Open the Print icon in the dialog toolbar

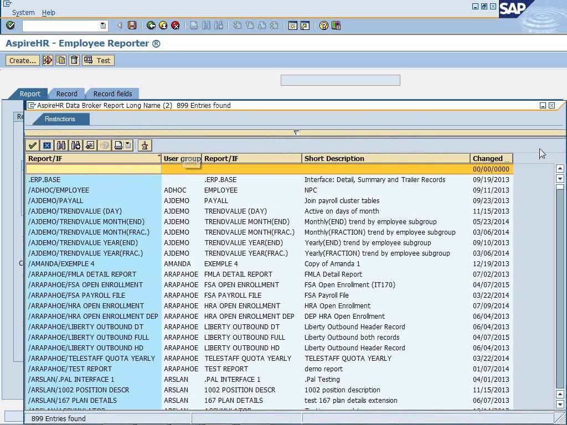point(118,145)
